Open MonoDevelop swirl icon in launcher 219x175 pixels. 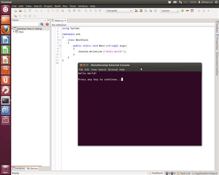(6, 110)
